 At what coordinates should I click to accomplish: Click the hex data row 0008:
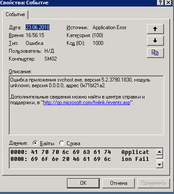pos(80,159)
